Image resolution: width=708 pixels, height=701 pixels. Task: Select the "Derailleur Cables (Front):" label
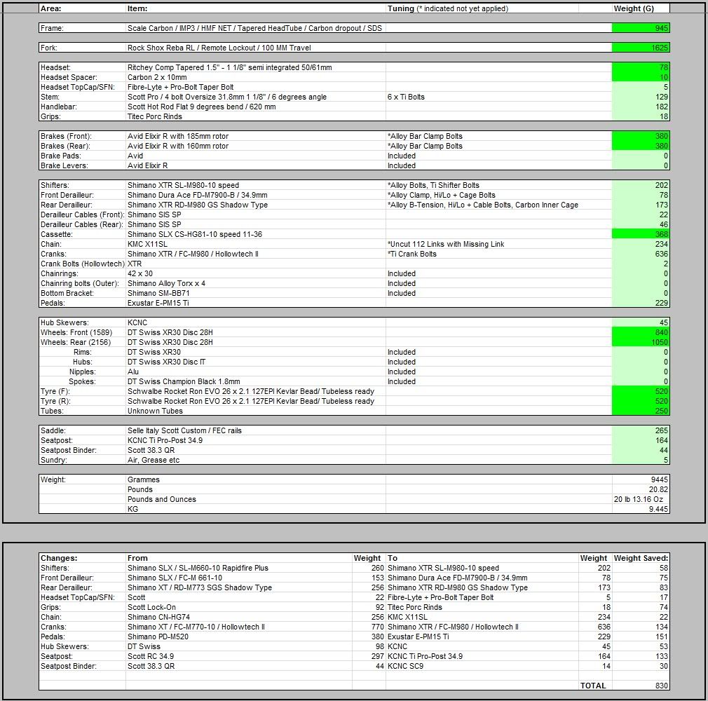point(82,215)
